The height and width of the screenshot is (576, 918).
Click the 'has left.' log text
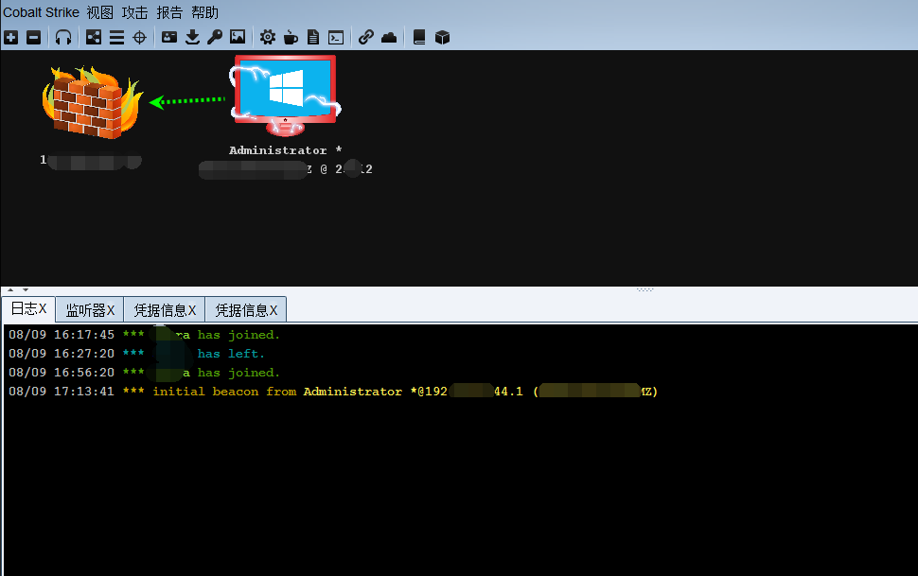tap(231, 354)
